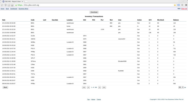
Task: Sort table by the ML# column header
Action: coord(111,20)
